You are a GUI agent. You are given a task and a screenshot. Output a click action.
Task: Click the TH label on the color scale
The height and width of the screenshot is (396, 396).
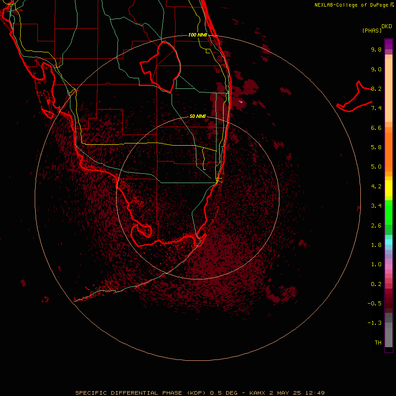click(378, 343)
